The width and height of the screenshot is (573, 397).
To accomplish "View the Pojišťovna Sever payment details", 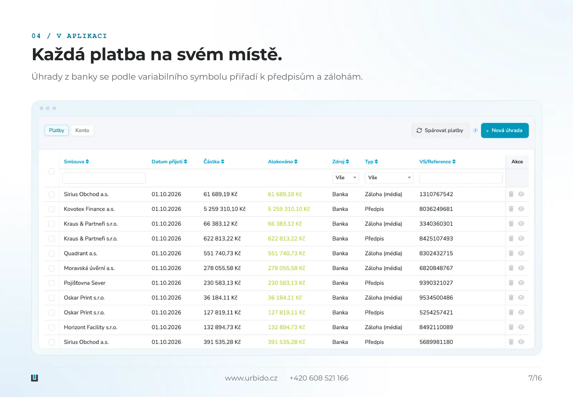I will coord(521,283).
